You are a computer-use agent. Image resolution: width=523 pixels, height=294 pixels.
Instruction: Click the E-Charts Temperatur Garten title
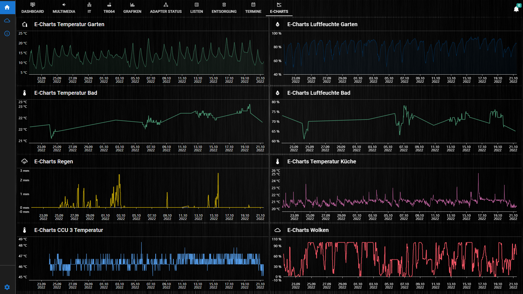click(69, 24)
